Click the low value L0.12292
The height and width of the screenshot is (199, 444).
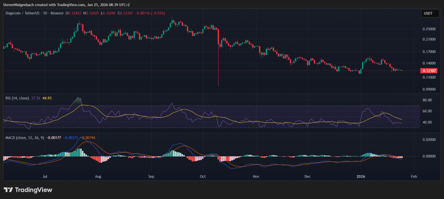pos(108,13)
